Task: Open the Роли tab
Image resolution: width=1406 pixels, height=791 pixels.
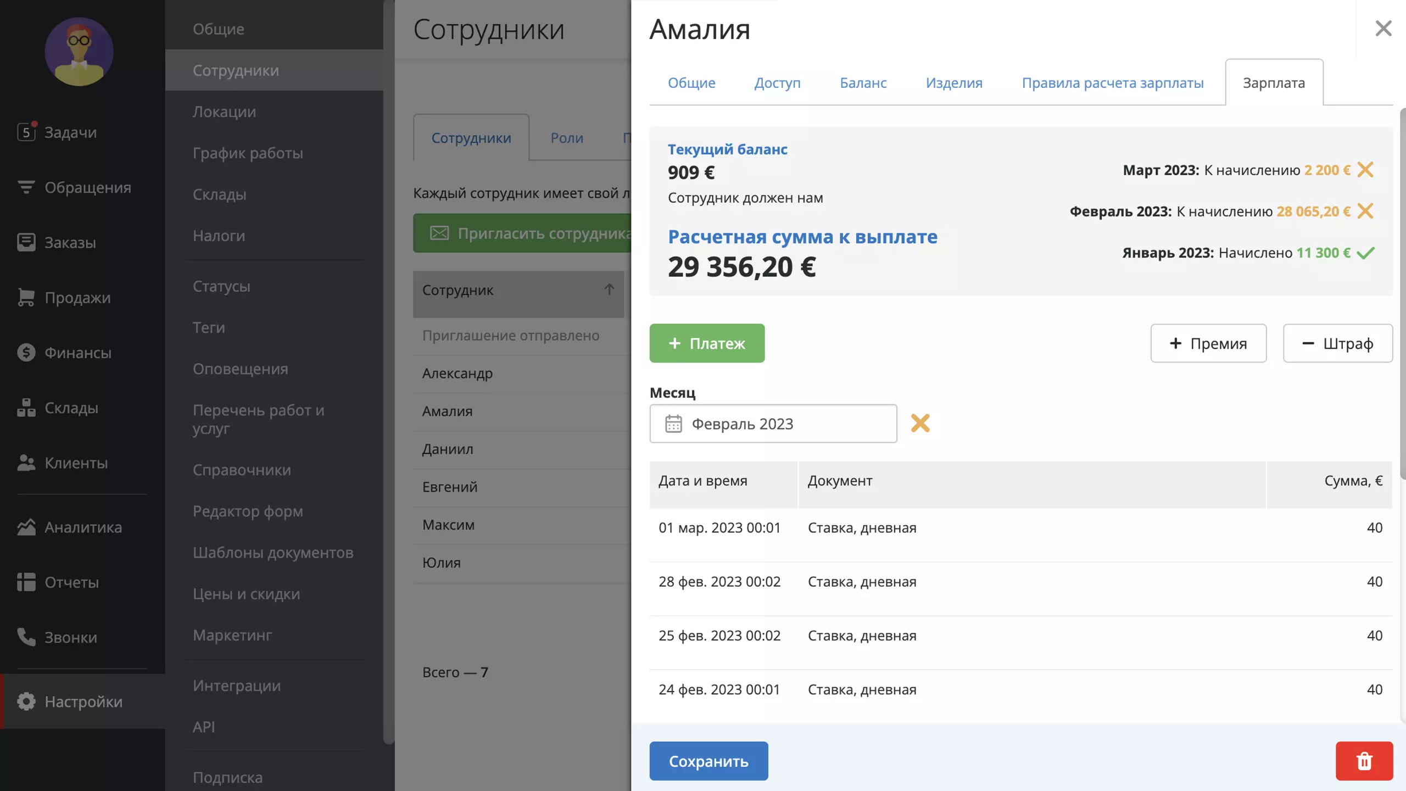Action: point(567,137)
